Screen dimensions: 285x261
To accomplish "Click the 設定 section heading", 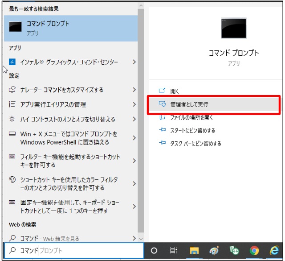I will tap(14, 75).
